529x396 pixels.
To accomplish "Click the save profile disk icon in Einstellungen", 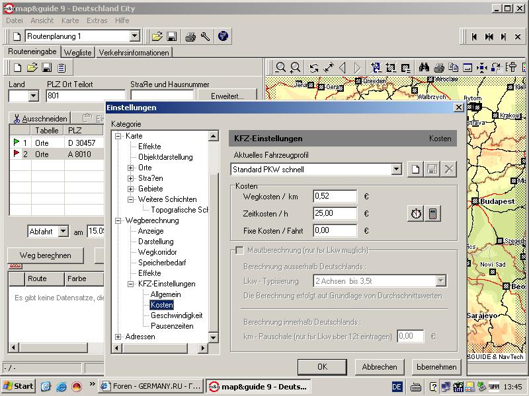I will coord(432,169).
